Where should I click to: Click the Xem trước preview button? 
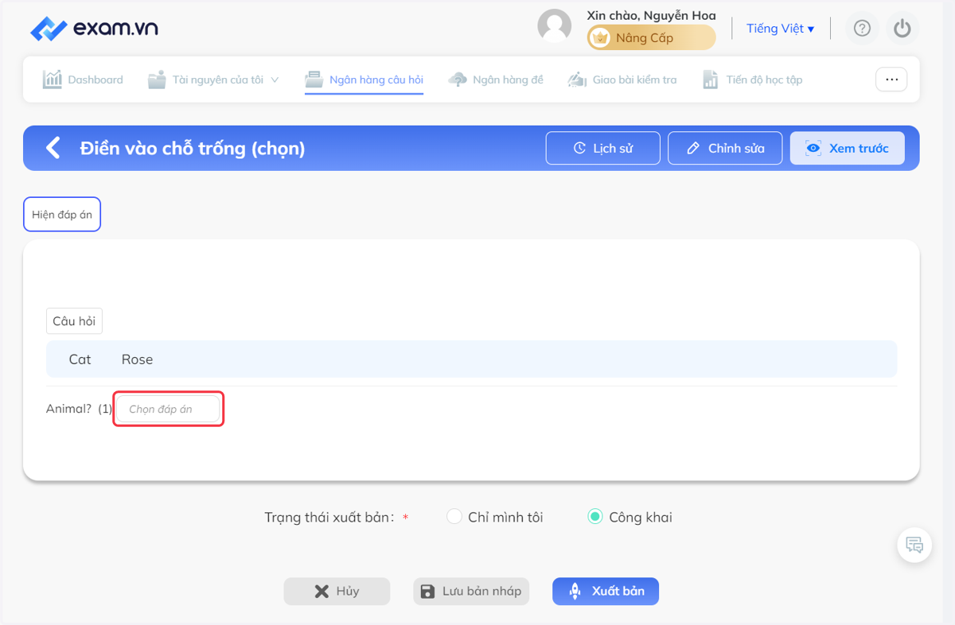click(x=848, y=148)
